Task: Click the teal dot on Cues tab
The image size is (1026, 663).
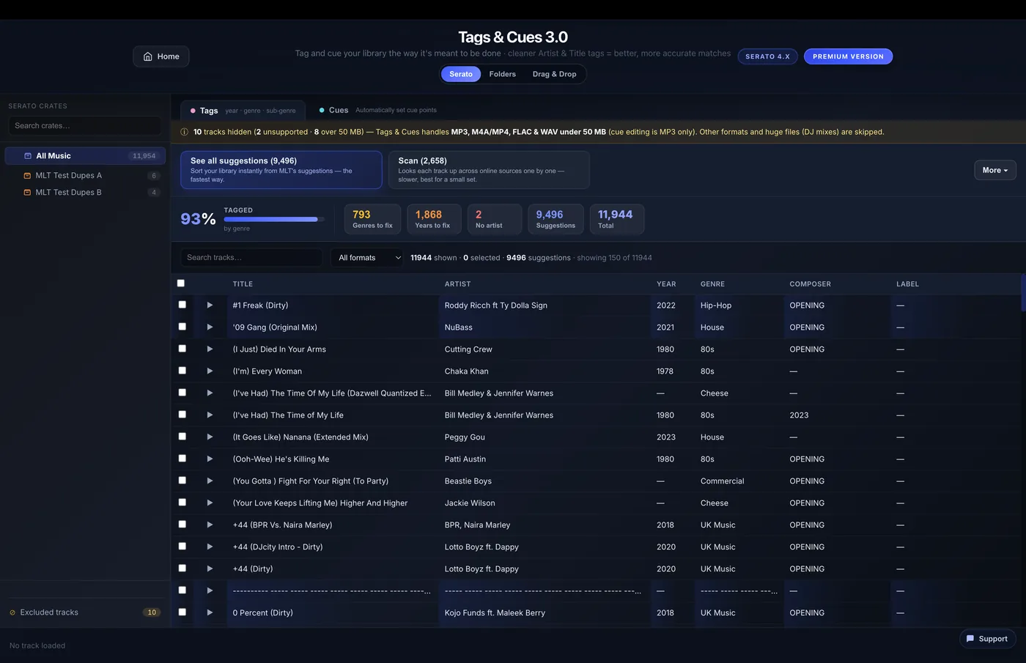Action: pos(322,110)
